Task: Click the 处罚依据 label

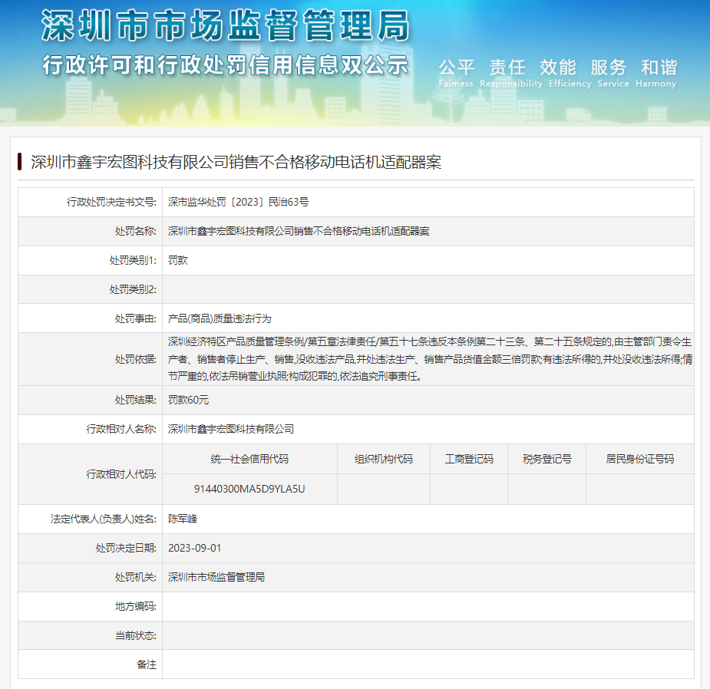Action: click(x=135, y=359)
